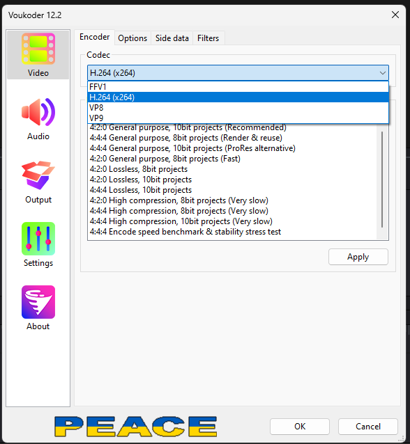Click the PEACE banner logo
This screenshot has width=410, height=444.
click(x=136, y=427)
